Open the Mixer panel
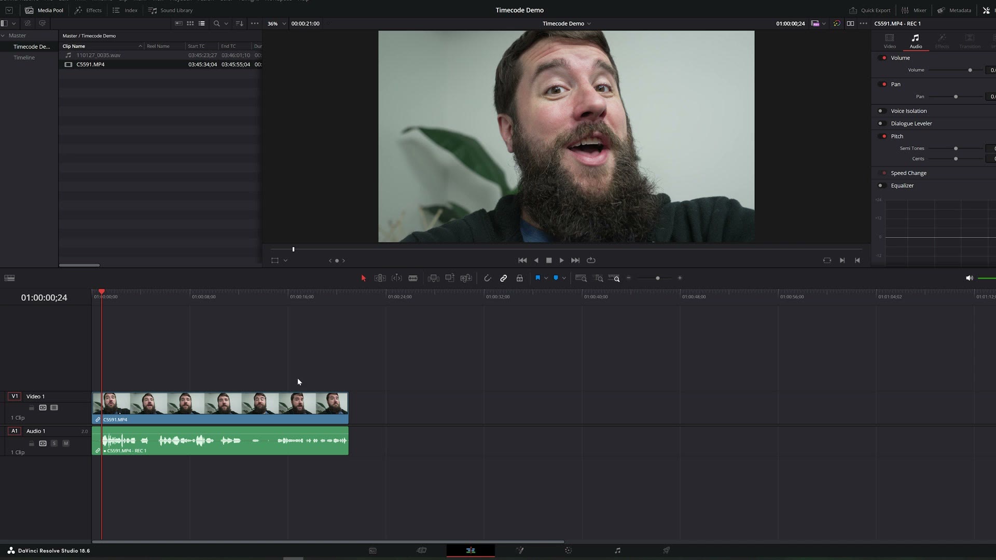This screenshot has height=560, width=996. coord(914,10)
